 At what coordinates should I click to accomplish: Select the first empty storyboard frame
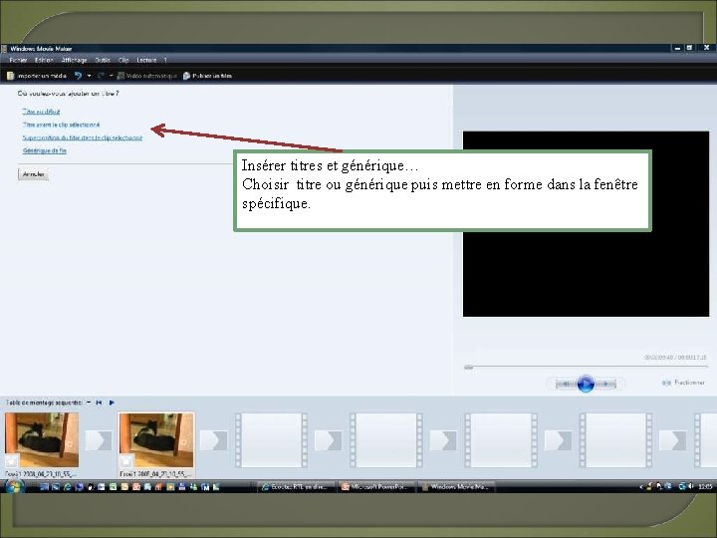coord(271,440)
